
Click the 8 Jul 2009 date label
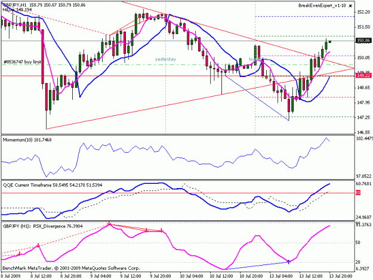(11, 276)
